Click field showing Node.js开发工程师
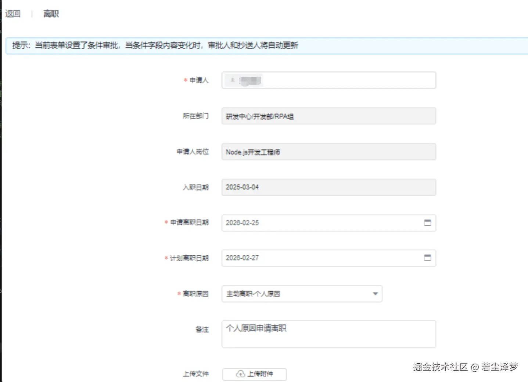 tap(328, 152)
